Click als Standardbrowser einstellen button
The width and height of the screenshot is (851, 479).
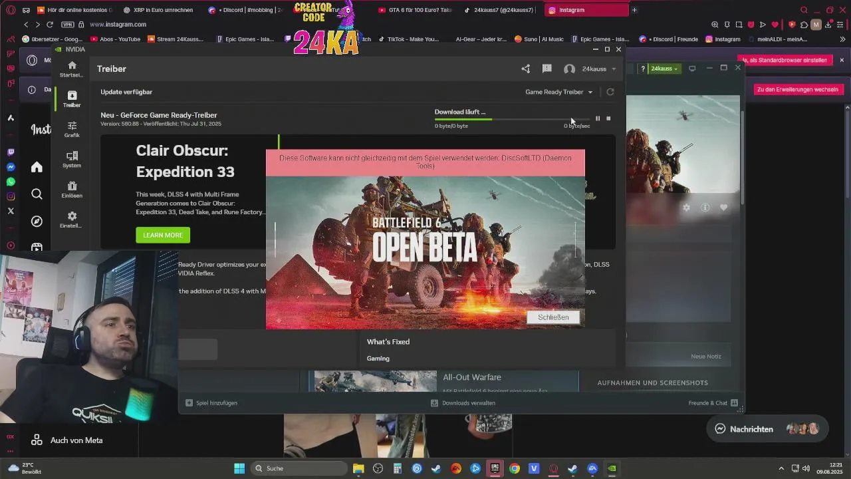click(785, 60)
